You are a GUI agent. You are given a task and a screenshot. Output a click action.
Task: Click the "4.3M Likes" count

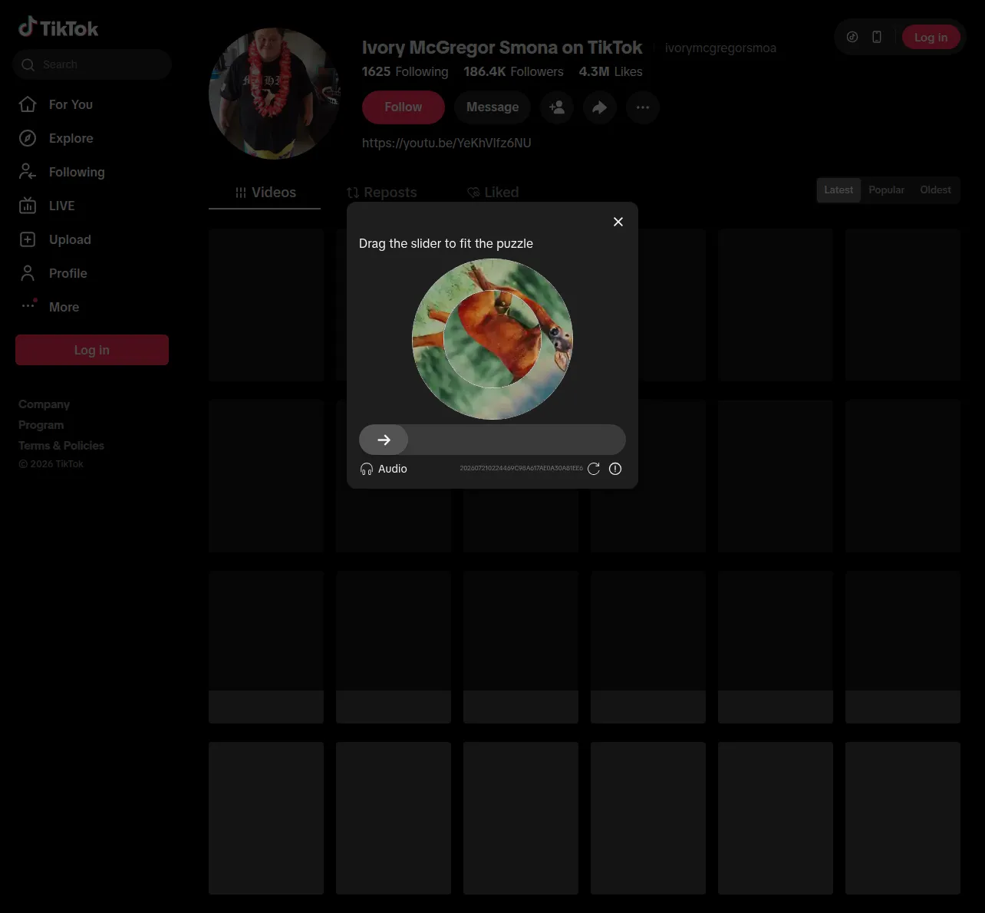coord(611,71)
